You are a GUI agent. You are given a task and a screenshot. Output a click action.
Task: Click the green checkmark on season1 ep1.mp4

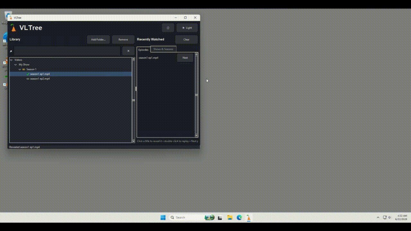[28, 74]
